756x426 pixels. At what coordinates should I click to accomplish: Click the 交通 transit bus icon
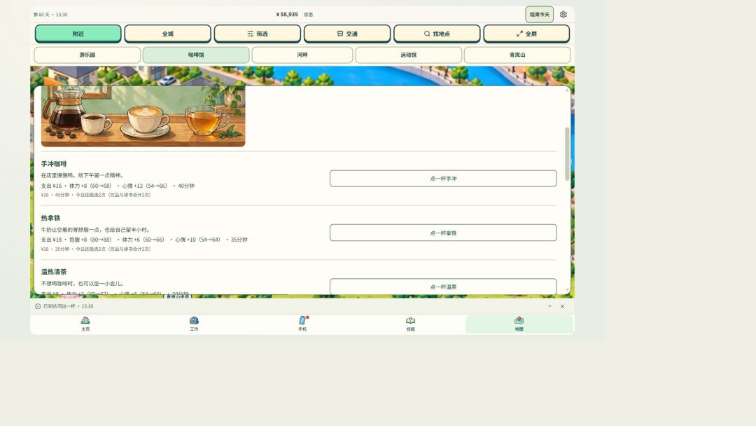(340, 34)
